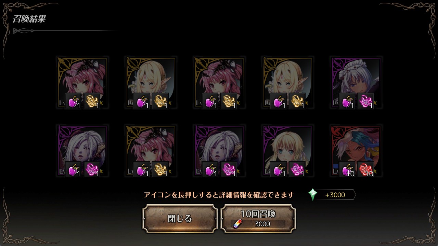Screen dimensions: 438x246
Task: Tap the pink crystal icon on maid card
Action: (366, 101)
